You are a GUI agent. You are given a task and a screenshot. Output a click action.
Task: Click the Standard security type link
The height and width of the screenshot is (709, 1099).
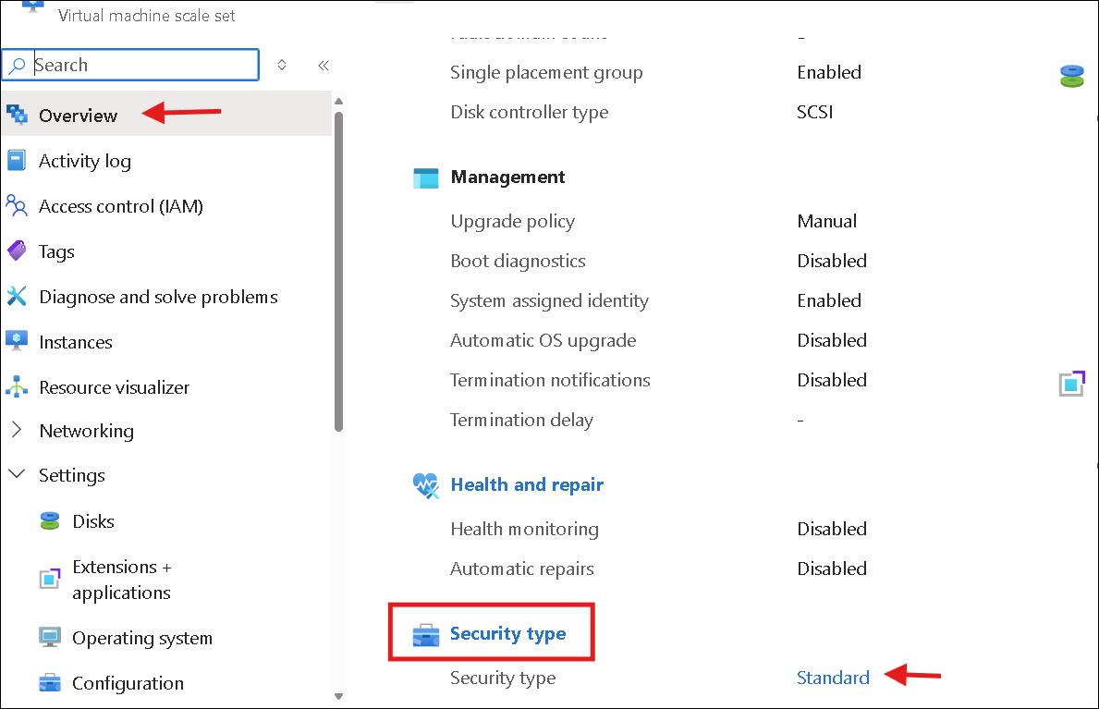[833, 678]
